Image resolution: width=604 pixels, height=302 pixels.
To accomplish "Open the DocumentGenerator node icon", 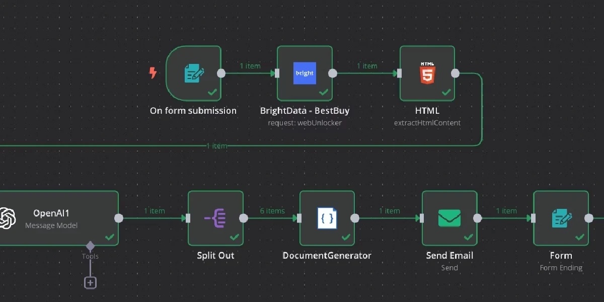I will (x=327, y=218).
